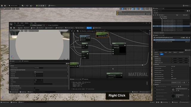This screenshot has width=191, height=107.
Task: Click Add button in Details panel
Action: pyautogui.click(x=183, y=38)
